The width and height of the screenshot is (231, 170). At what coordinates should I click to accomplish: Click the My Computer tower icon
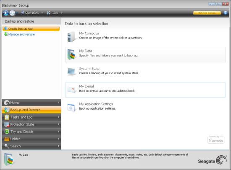coord(71,37)
